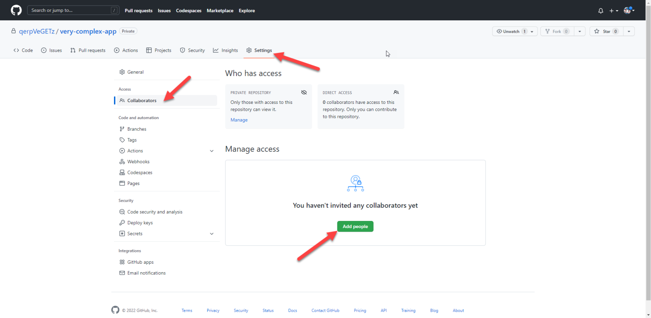Open the Security footer link
The image size is (651, 318).
[x=241, y=310]
